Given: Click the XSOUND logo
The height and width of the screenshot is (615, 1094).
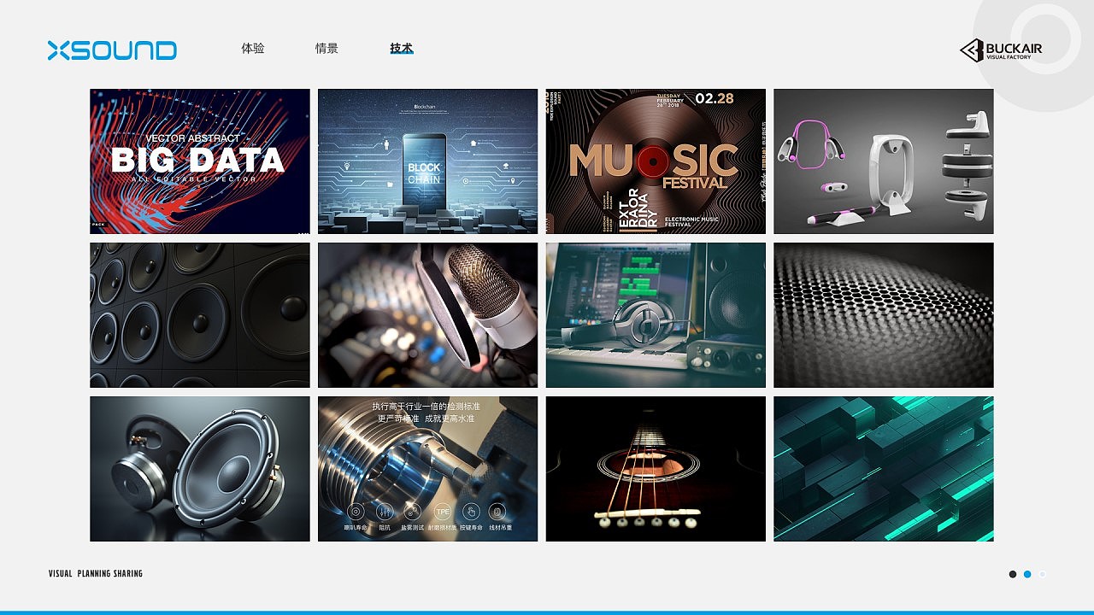Looking at the screenshot, I should point(112,50).
